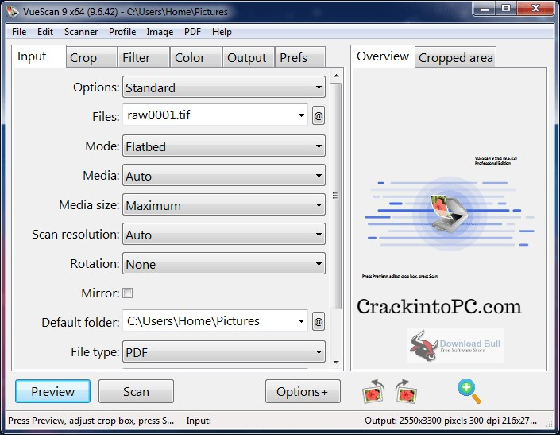The height and width of the screenshot is (435, 560).
Task: Select the Input tab
Action: click(39, 56)
